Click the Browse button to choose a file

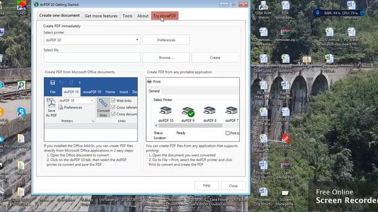[x=166, y=58]
